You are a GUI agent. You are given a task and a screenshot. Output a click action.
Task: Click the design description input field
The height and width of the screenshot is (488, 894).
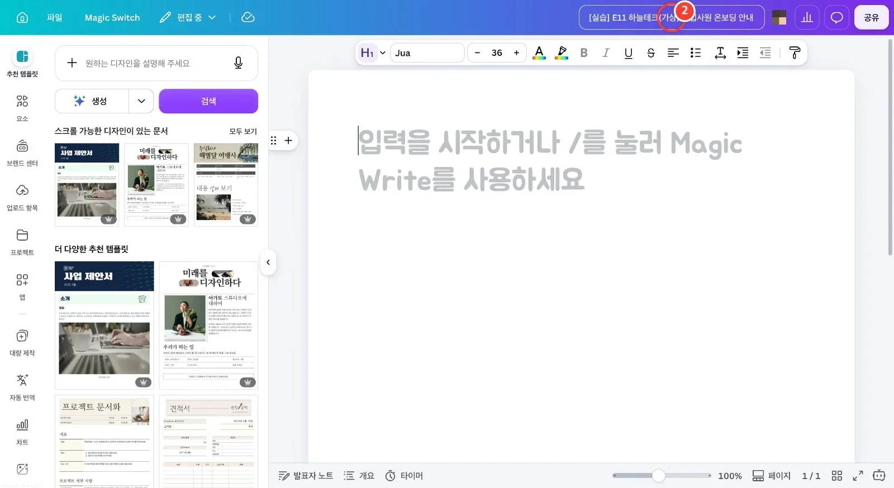pyautogui.click(x=156, y=63)
